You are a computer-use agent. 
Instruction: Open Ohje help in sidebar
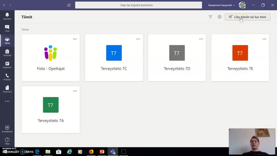coord(7,141)
